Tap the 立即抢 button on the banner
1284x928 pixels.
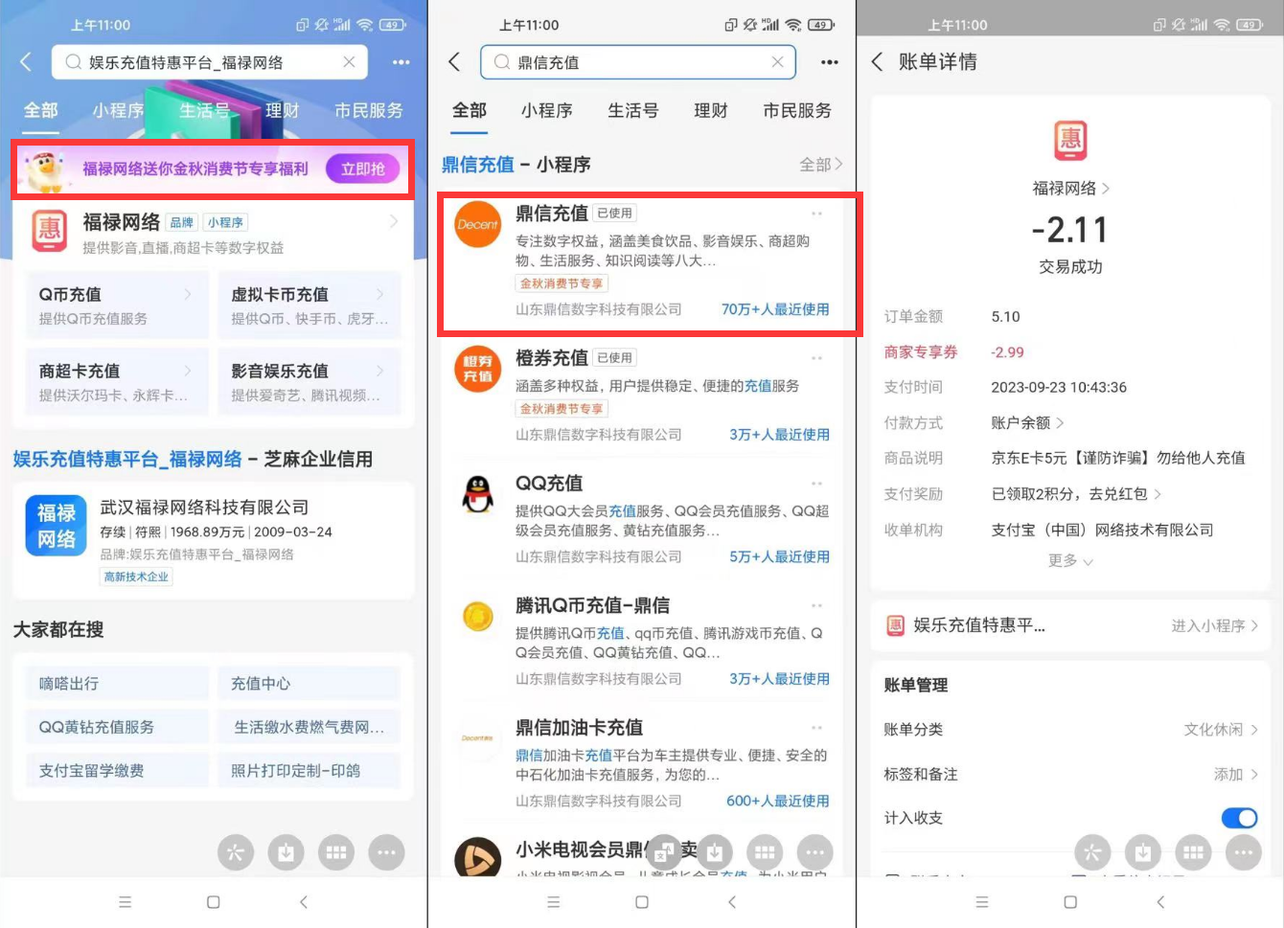362,169
